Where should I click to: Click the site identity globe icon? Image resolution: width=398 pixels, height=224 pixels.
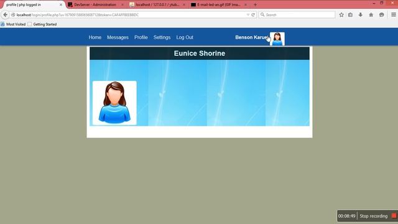[13, 15]
